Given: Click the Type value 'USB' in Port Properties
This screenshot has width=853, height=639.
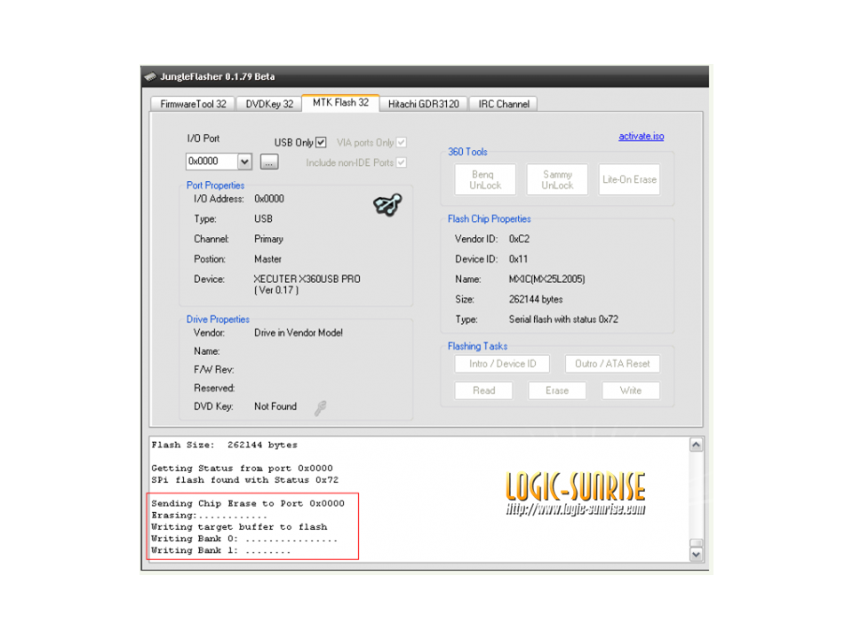Looking at the screenshot, I should click(x=263, y=219).
